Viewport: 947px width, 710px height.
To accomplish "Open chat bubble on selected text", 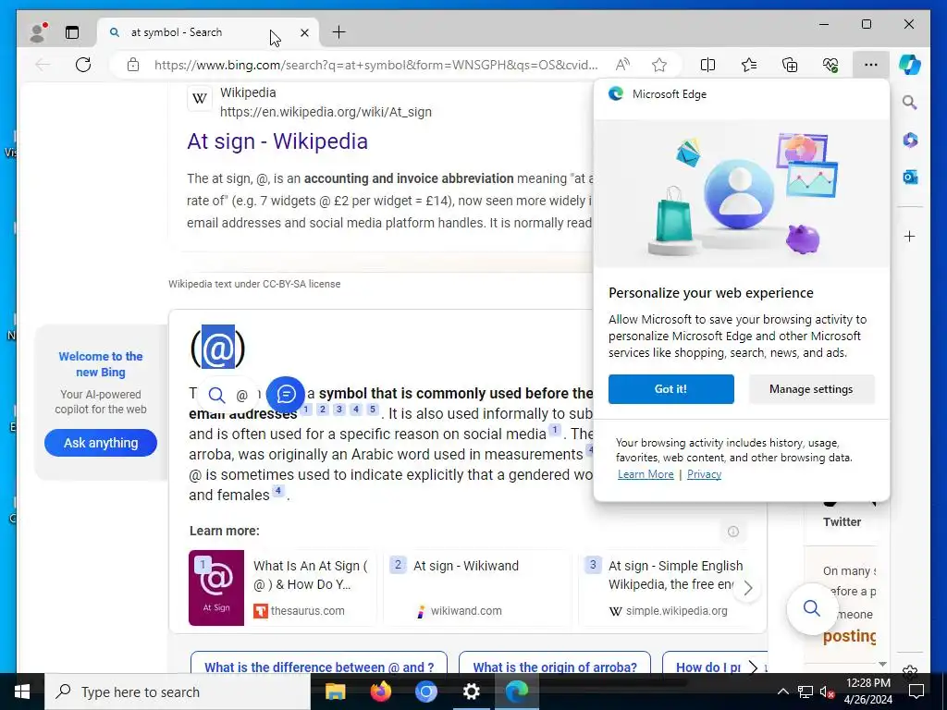I will (286, 394).
